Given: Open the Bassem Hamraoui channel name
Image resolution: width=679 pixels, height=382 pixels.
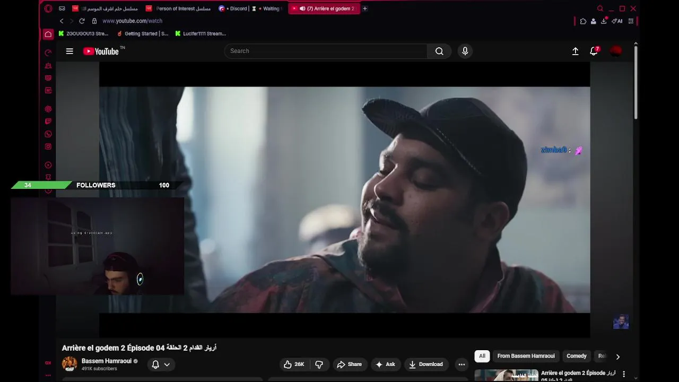Looking at the screenshot, I should (107, 361).
